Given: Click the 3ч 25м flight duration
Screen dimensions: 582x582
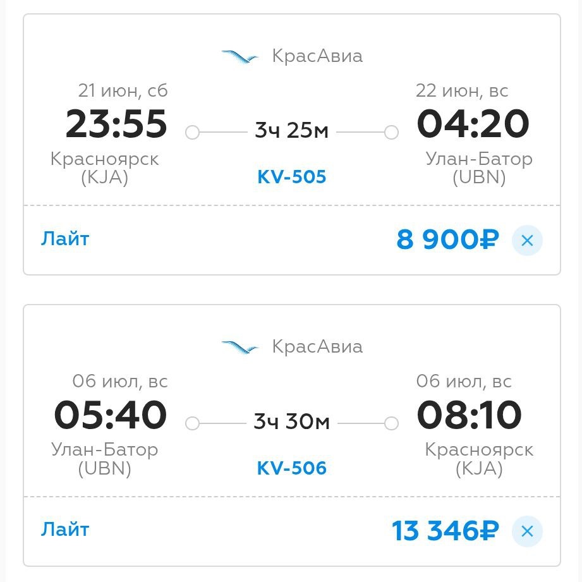Looking at the screenshot, I should pyautogui.click(x=291, y=131).
